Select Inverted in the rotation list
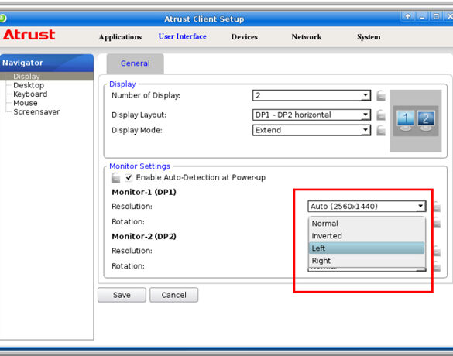 (366, 236)
